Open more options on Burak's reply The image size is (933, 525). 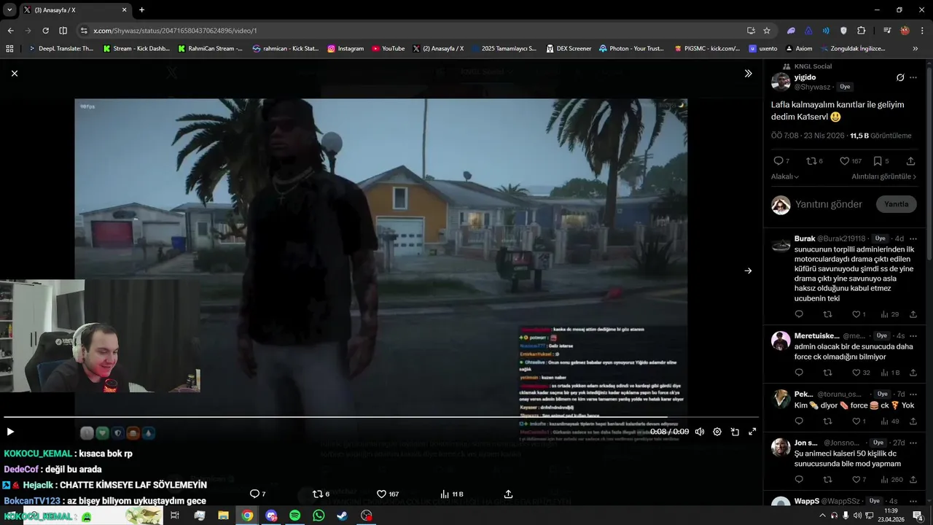(913, 238)
